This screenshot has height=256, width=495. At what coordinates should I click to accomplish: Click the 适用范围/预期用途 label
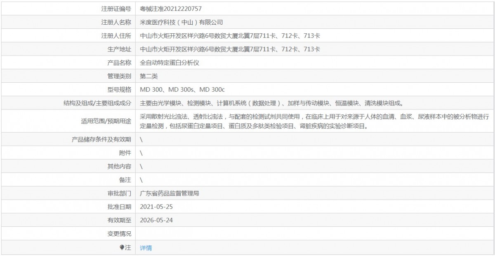(x=106, y=121)
